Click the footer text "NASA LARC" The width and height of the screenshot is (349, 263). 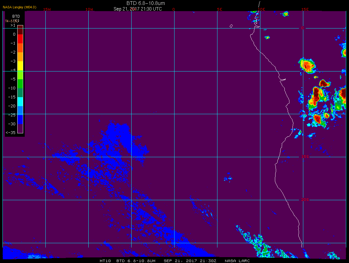point(237,261)
